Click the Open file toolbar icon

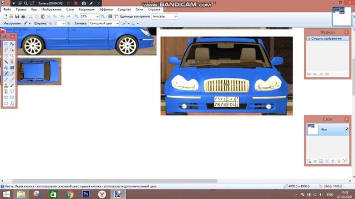coord(11,17)
